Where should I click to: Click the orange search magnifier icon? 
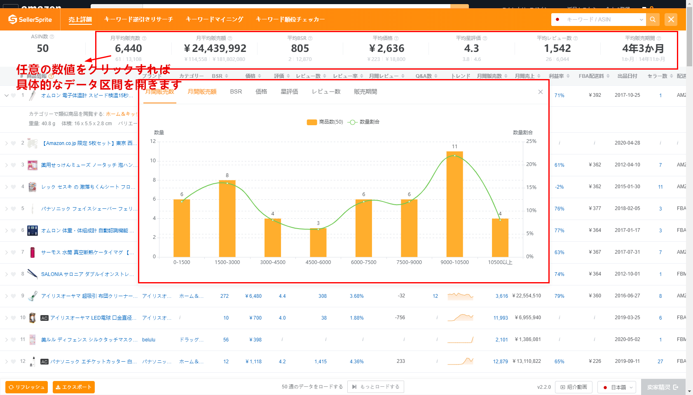[x=653, y=19]
